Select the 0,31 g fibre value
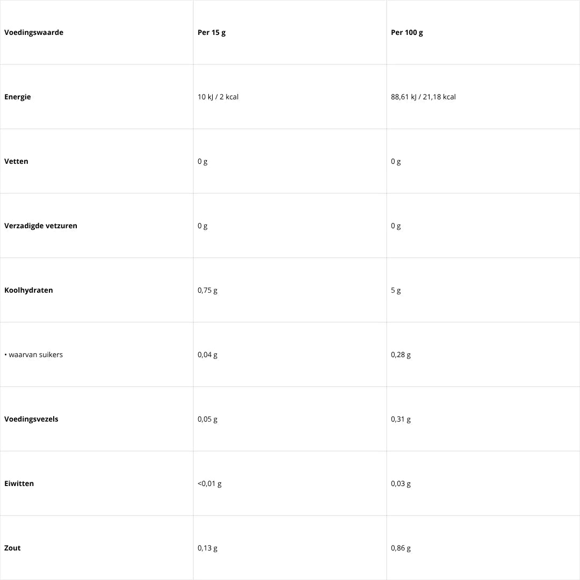This screenshot has height=580, width=580. pyautogui.click(x=401, y=419)
